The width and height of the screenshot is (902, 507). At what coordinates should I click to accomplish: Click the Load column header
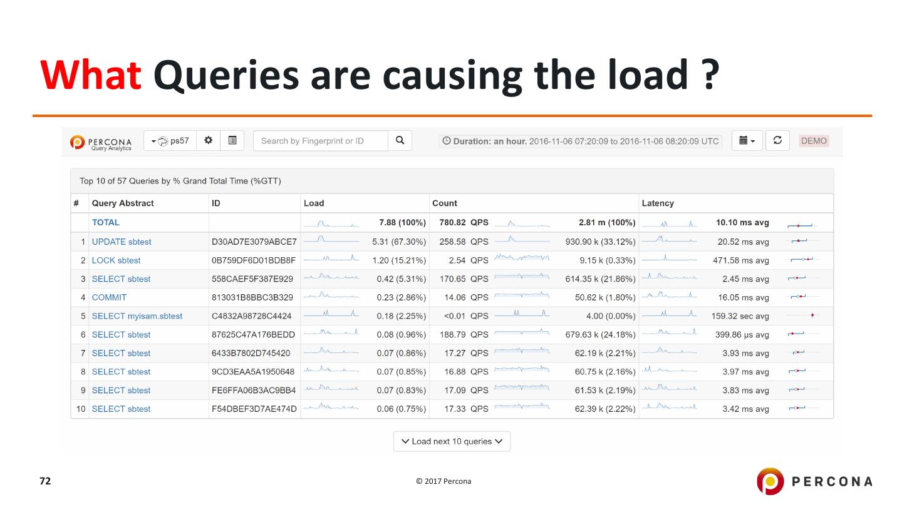click(x=314, y=203)
